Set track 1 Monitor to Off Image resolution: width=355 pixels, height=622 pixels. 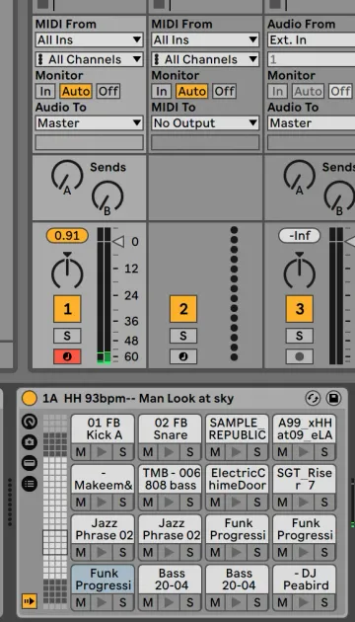click(x=108, y=91)
